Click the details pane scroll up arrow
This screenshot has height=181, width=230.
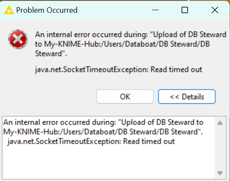[220, 123]
